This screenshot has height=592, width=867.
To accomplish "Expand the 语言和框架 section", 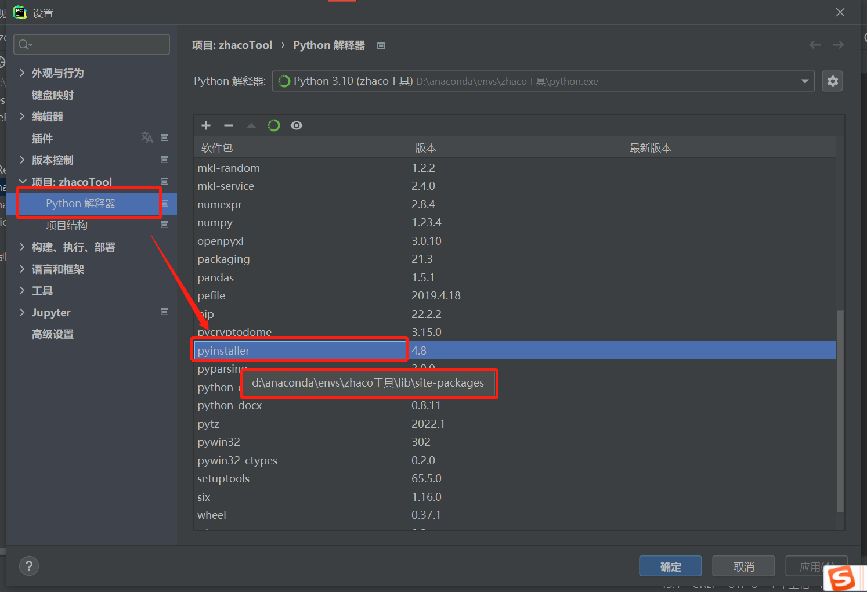I will (22, 269).
